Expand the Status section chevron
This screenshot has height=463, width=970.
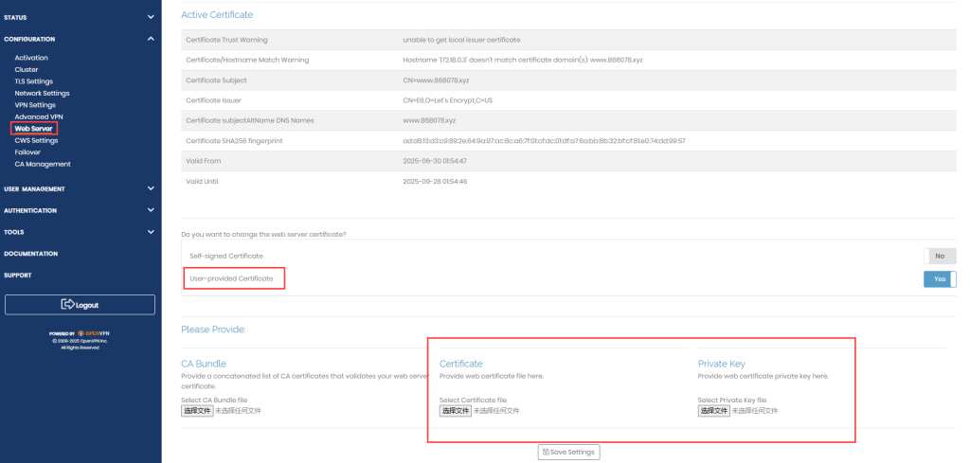[x=151, y=17]
